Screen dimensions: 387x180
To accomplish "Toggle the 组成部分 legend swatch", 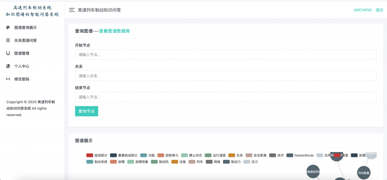I will [90, 155].
